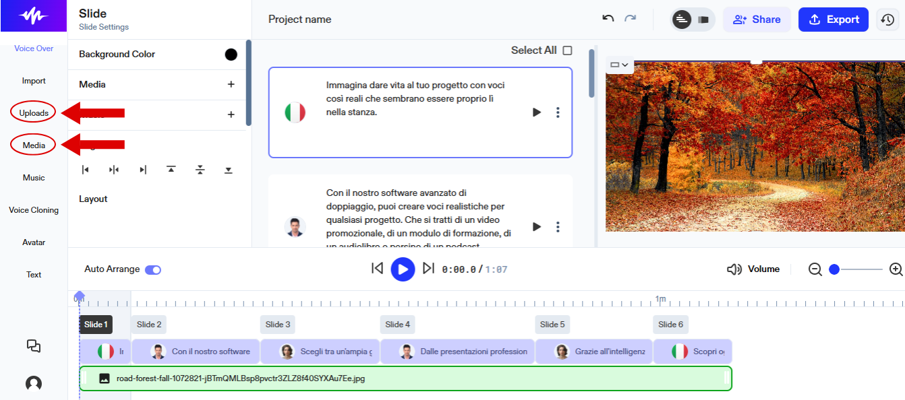Viewport: 905px width, 400px height.
Task: Open the chat bubbles icon in sidebar
Action: click(x=34, y=346)
